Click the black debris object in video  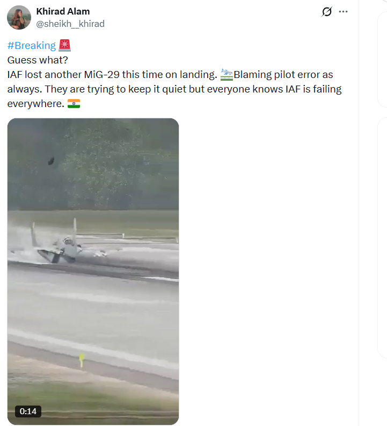(x=51, y=161)
